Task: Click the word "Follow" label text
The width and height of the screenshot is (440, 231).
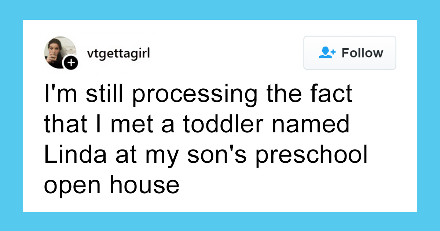Action: coord(362,53)
